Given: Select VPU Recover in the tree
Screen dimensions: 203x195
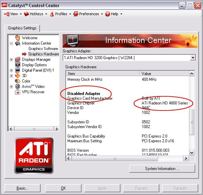Looking at the screenshot, I should 33,92.
